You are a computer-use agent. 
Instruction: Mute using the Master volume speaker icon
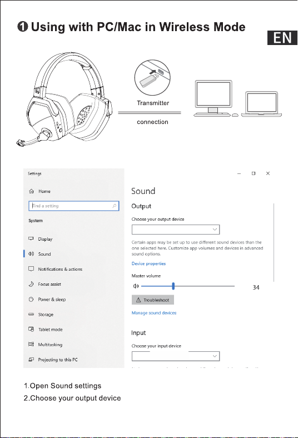[x=136, y=286]
